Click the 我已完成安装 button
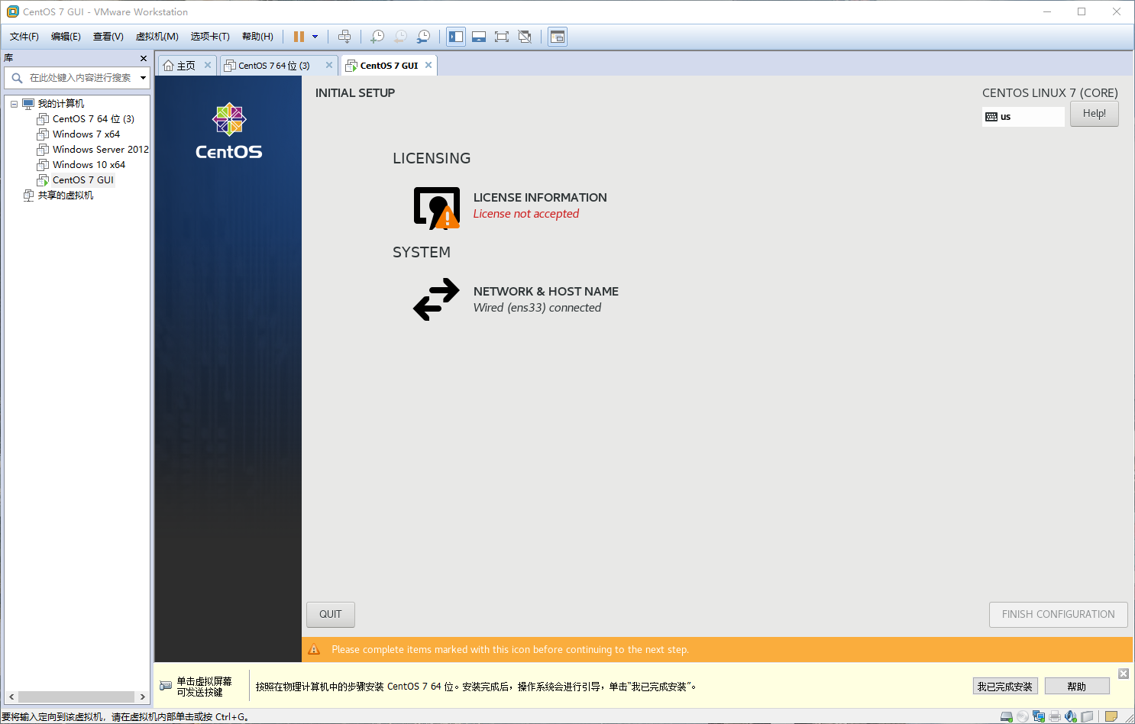1135x724 pixels. pyautogui.click(x=1005, y=687)
